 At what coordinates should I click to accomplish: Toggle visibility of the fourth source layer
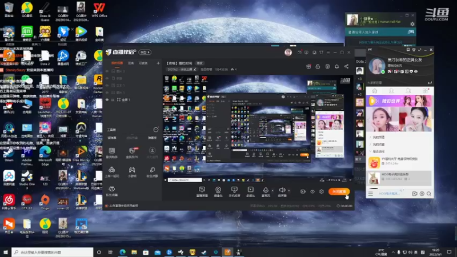point(107,93)
